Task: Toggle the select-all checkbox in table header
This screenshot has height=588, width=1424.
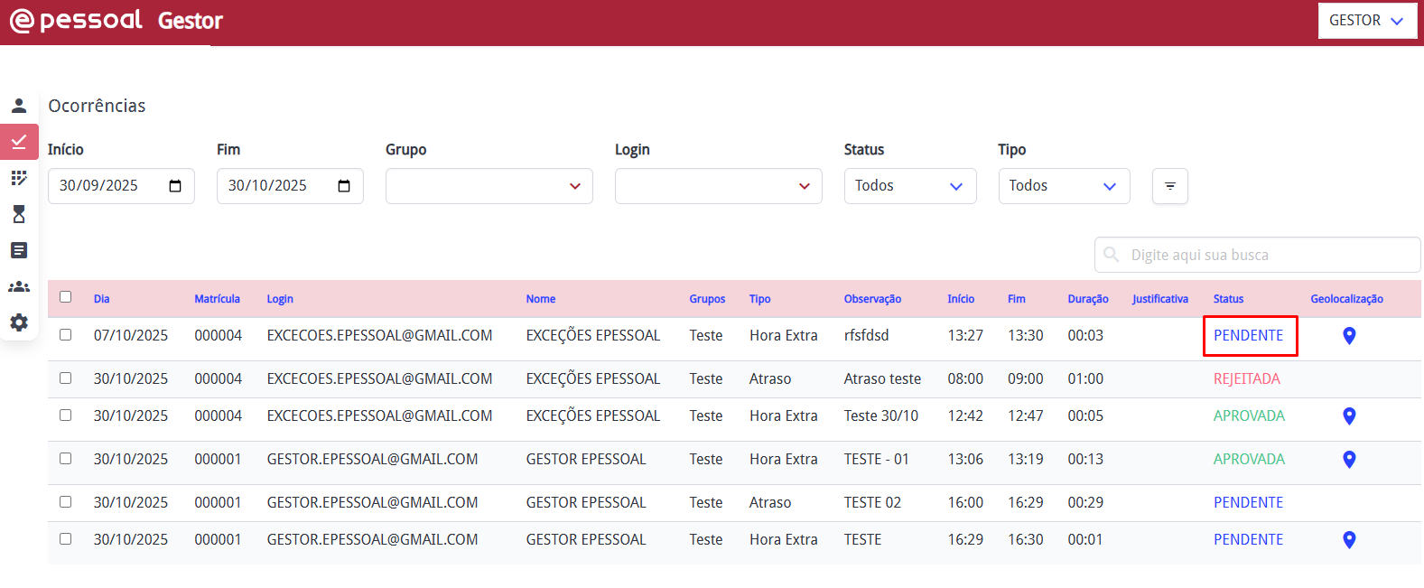Action: (65, 297)
